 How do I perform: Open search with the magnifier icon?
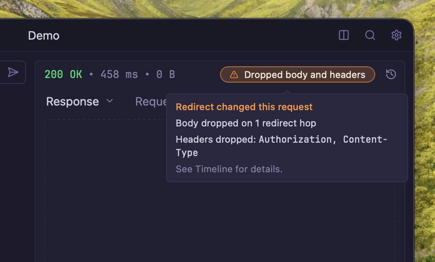tap(370, 35)
